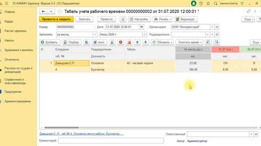This screenshot has width=261, height=146.
Task: Open global search magnifier
Action: click(215, 3)
